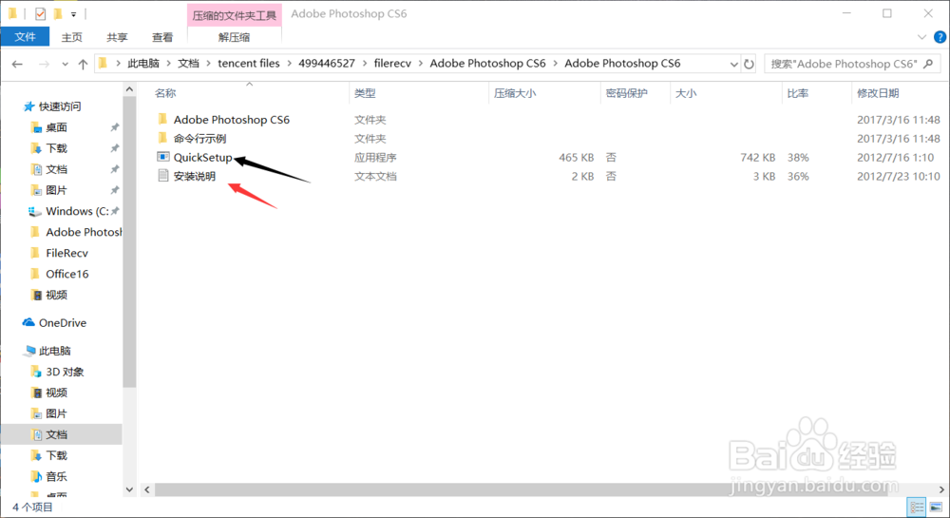Click the horizontal scrollbar left arrow

(147, 489)
